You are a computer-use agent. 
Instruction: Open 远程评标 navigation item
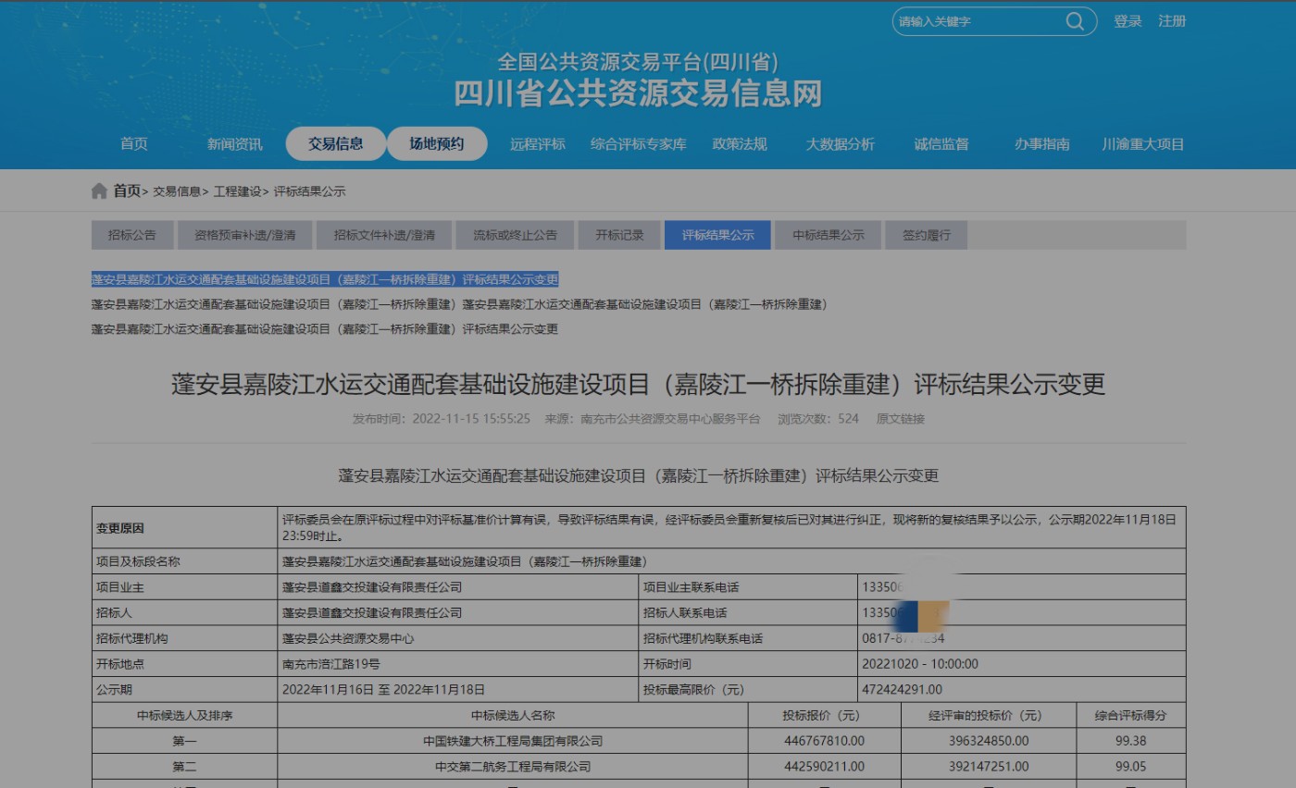click(x=537, y=143)
